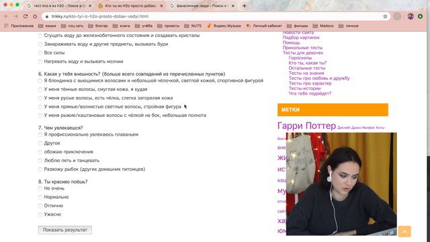Open Яндекс.Музыка bookmark
The image size is (430, 242).
(x=224, y=26)
